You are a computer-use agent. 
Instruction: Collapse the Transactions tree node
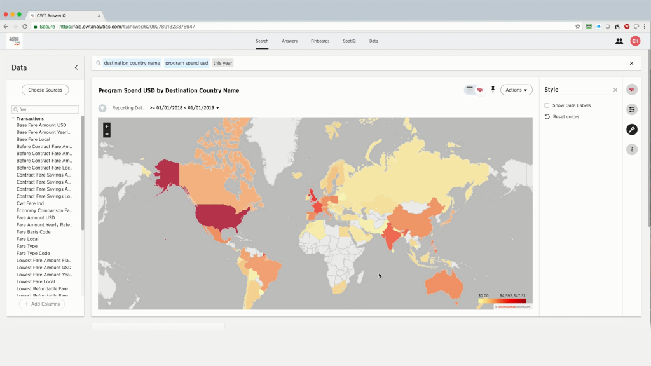click(13, 119)
